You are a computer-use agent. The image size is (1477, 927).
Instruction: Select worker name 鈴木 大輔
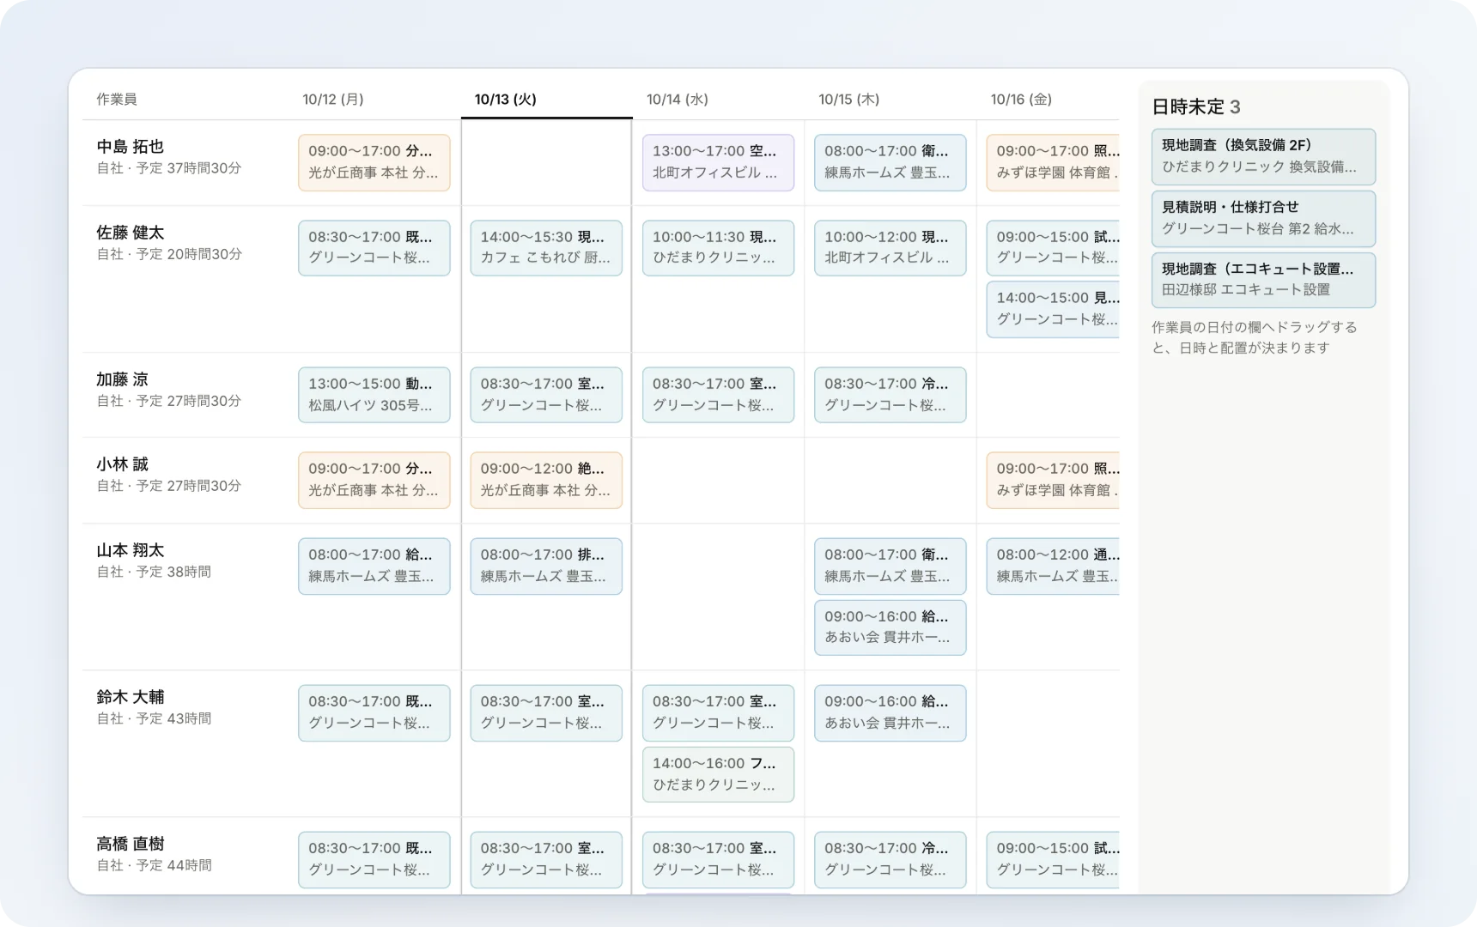pos(130,697)
